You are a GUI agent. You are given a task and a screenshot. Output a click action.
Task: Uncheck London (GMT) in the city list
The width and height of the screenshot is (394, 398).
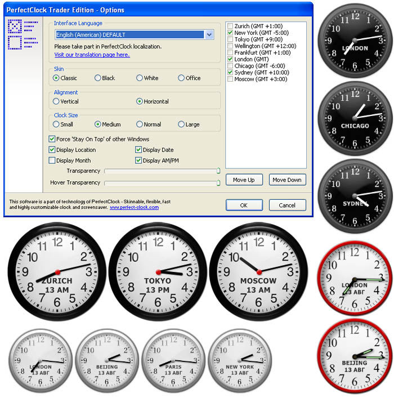[230, 59]
